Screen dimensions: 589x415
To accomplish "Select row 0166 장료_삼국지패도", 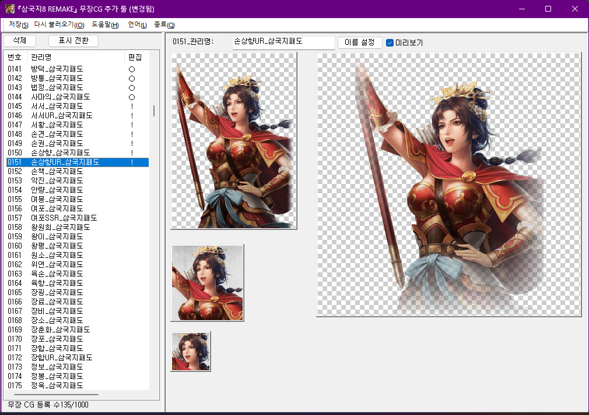I will 78,302.
